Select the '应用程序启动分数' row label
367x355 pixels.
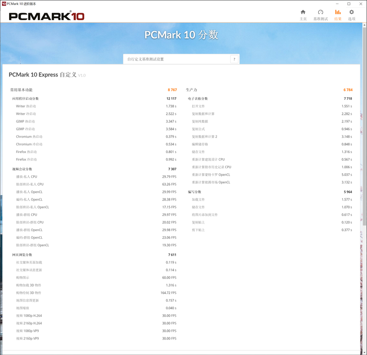coord(25,99)
